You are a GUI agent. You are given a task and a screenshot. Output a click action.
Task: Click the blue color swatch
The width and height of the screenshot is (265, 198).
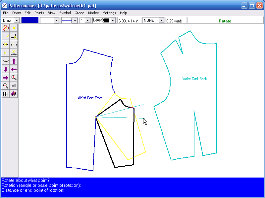(x=30, y=20)
